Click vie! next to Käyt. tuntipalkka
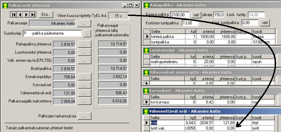This screenshot has height=132, width=281. point(265,23)
